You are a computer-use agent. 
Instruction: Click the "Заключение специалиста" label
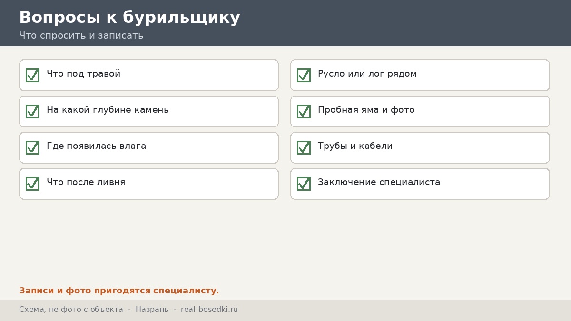pyautogui.click(x=379, y=182)
